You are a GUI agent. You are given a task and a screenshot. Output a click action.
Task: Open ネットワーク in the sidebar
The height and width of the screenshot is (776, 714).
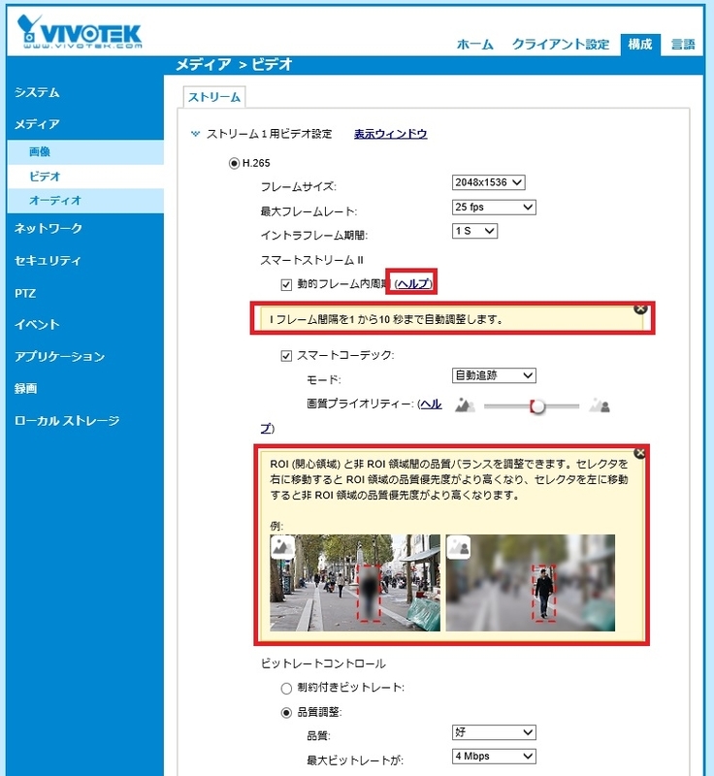[x=48, y=228]
